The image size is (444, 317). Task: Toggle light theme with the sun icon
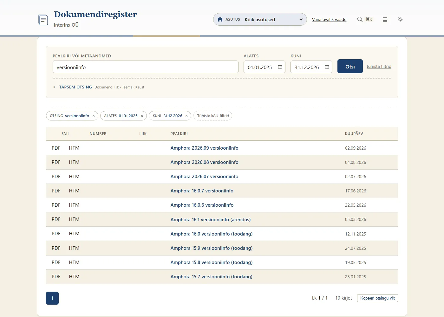pos(400,19)
